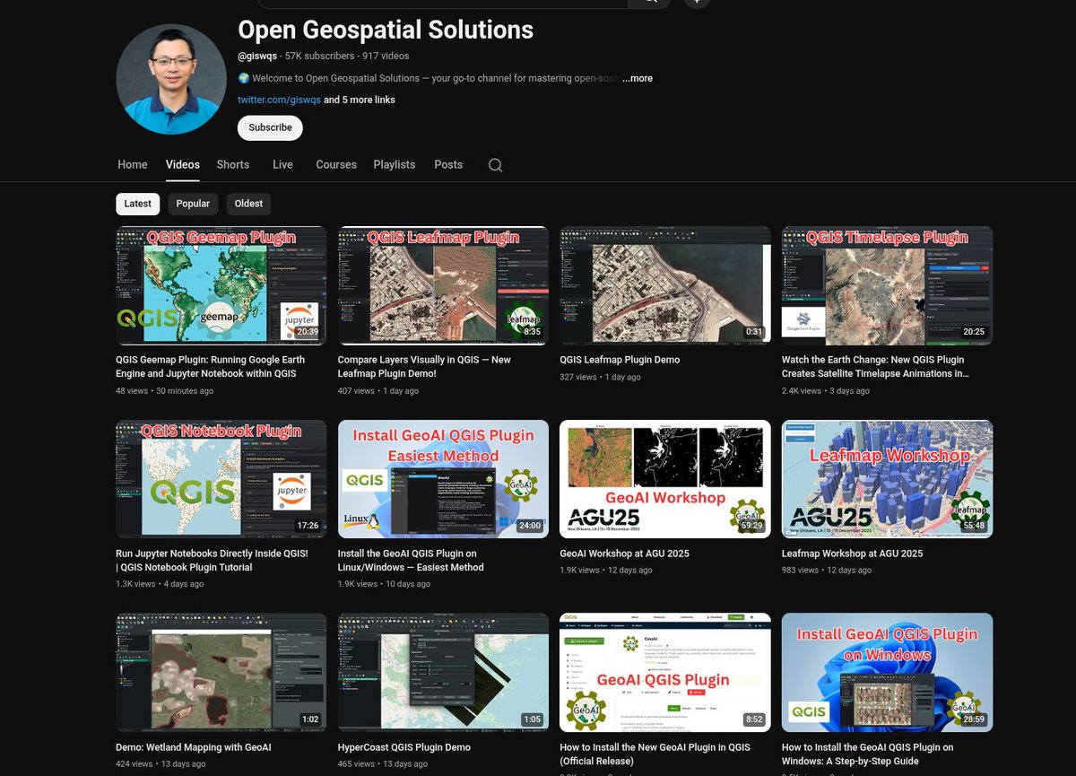Open title 'Watch the Earth Change: New QGIS Plugin'
This screenshot has width=1076, height=776.
[875, 366]
